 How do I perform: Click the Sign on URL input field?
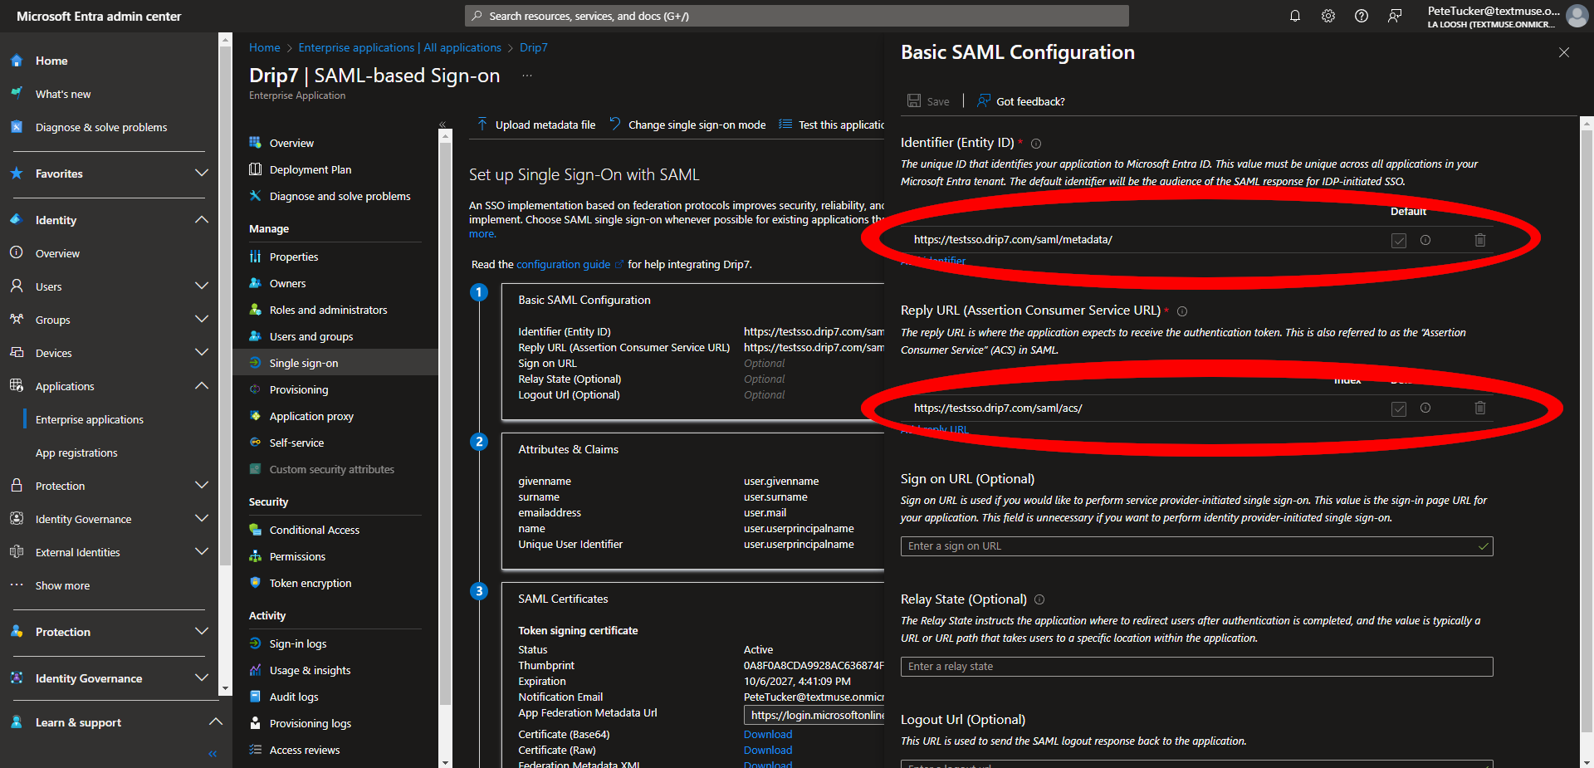1196,546
